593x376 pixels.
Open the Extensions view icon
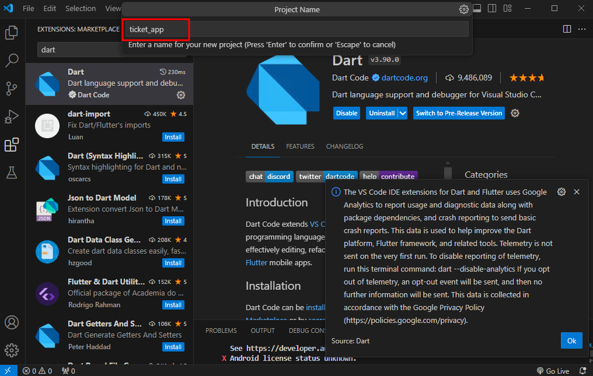pyautogui.click(x=11, y=145)
